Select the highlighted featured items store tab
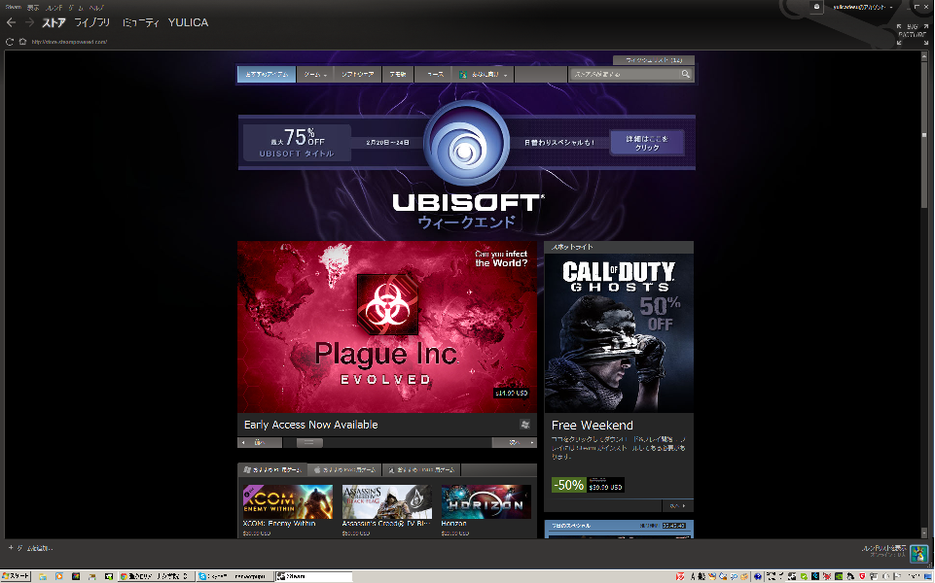The width and height of the screenshot is (935, 583). tap(267, 75)
